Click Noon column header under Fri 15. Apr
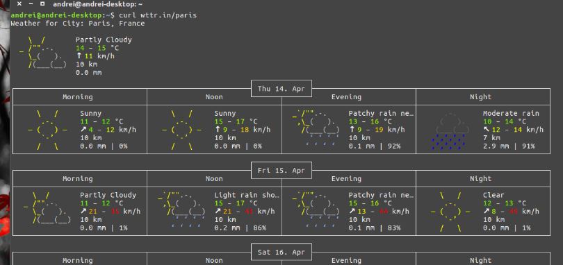 (214, 178)
